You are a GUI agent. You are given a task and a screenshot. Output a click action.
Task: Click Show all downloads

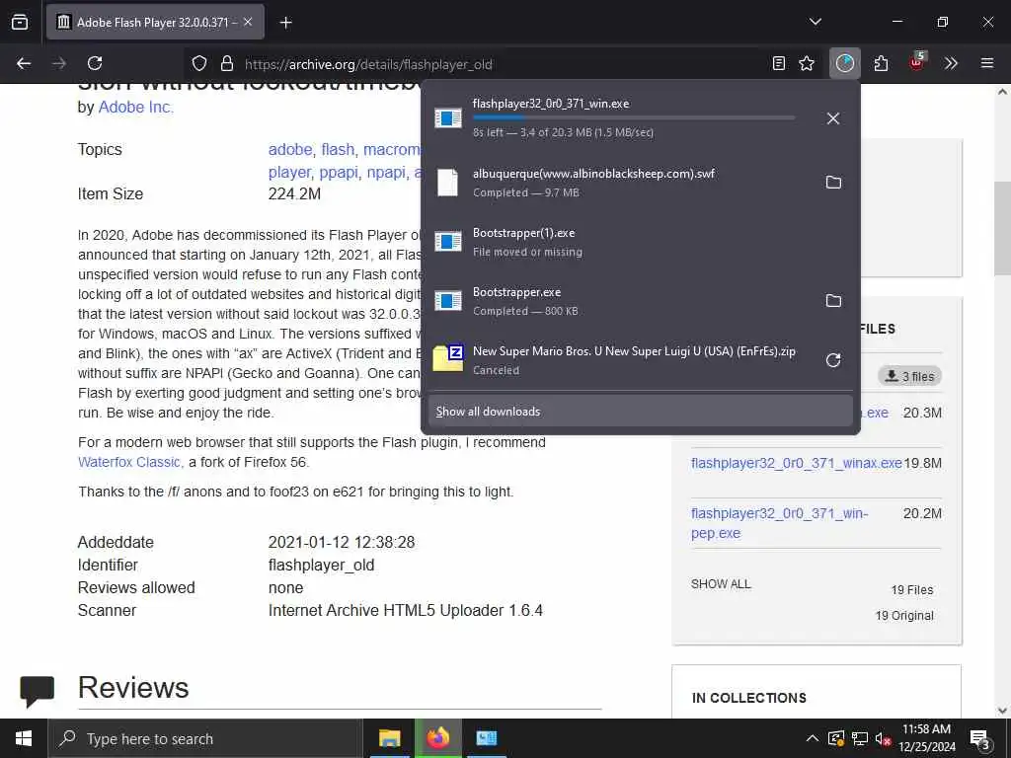point(640,412)
